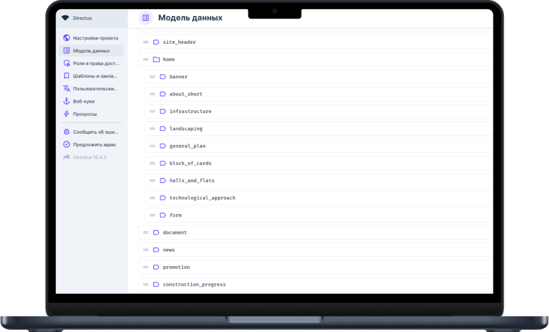Click the banner collection icon
Viewport: 549px width, 332px height.
pos(163,76)
